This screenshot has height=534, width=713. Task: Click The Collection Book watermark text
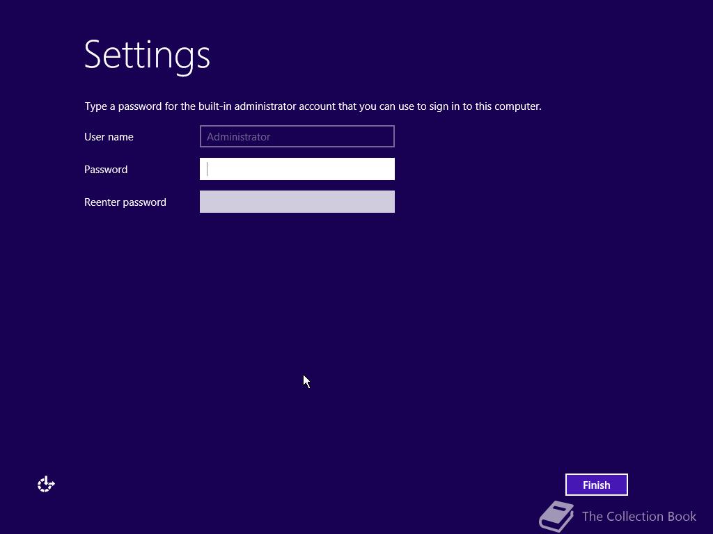click(x=638, y=517)
